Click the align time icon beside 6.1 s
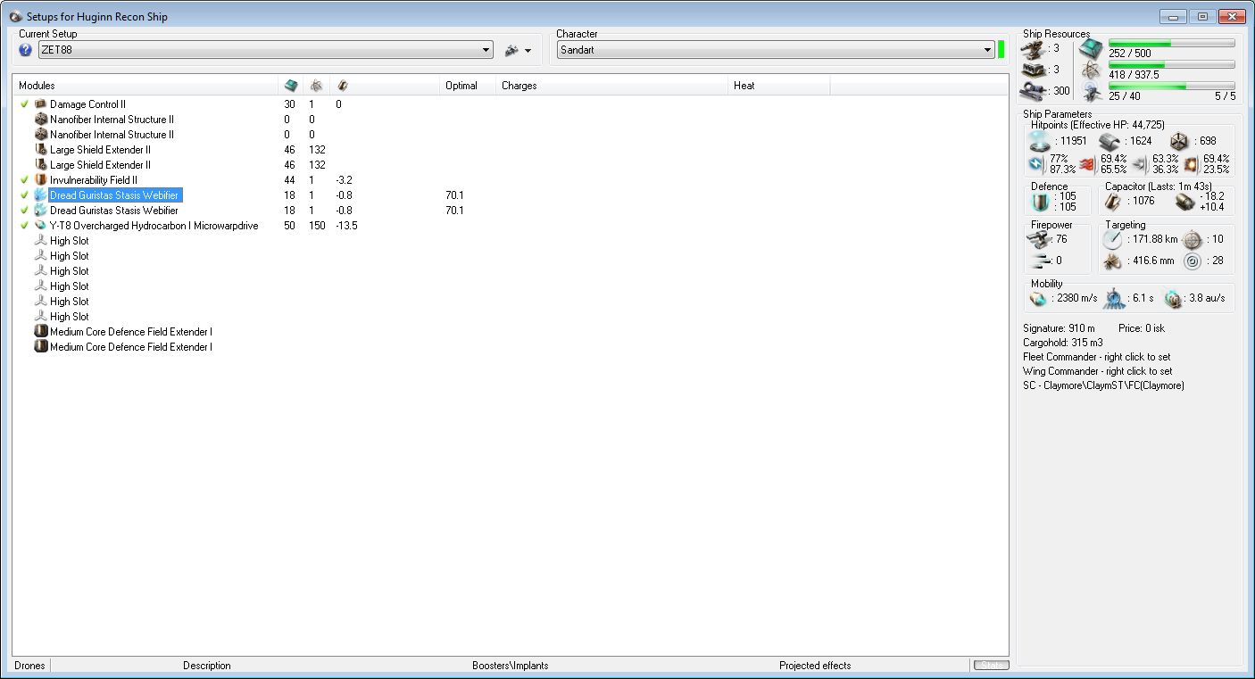The image size is (1255, 679). tap(1113, 298)
